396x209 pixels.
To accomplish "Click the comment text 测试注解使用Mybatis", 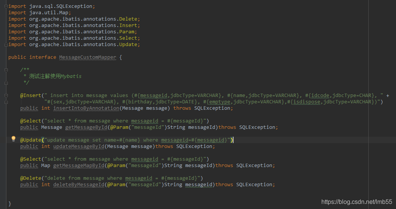I will pos(55,76).
